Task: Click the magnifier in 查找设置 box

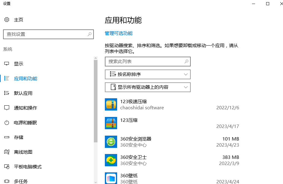Action: pos(90,34)
